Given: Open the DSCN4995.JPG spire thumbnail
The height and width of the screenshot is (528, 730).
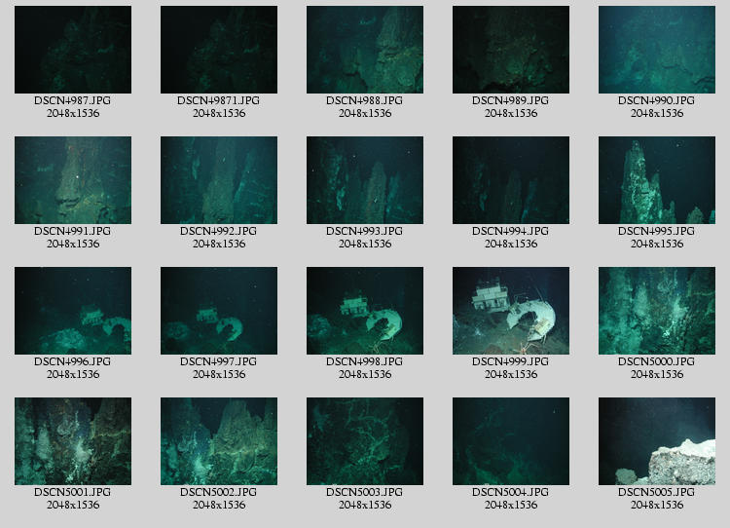Looking at the screenshot, I should pos(657,180).
